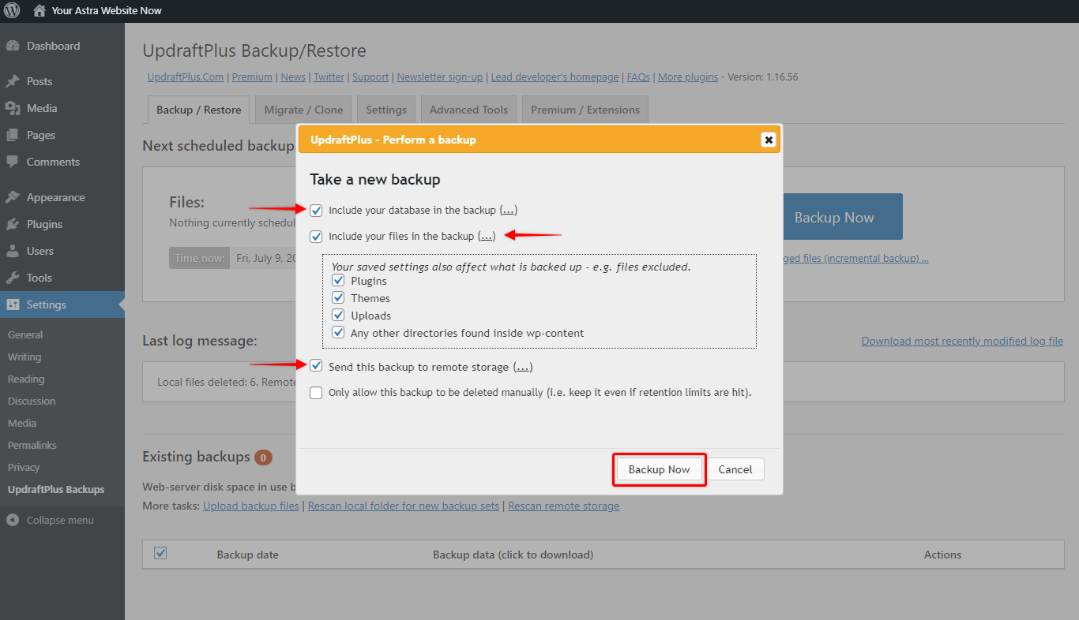Open the UpdraftPlus.Com link
The image size is (1079, 620).
pos(187,77)
